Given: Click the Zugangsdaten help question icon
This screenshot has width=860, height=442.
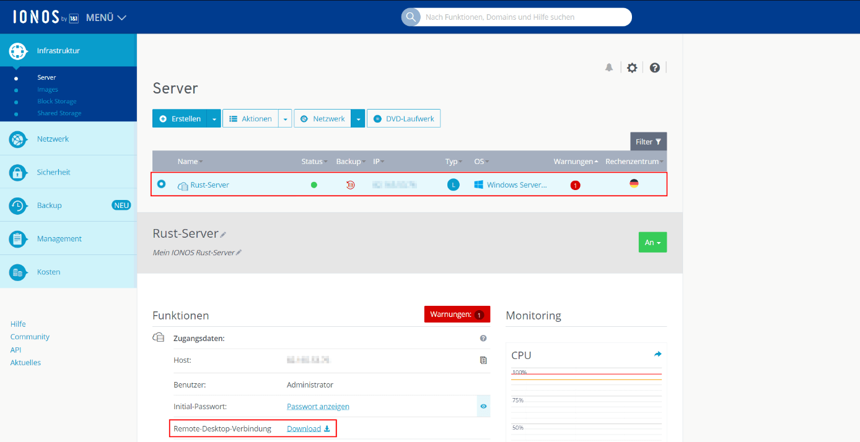Looking at the screenshot, I should coord(483,339).
